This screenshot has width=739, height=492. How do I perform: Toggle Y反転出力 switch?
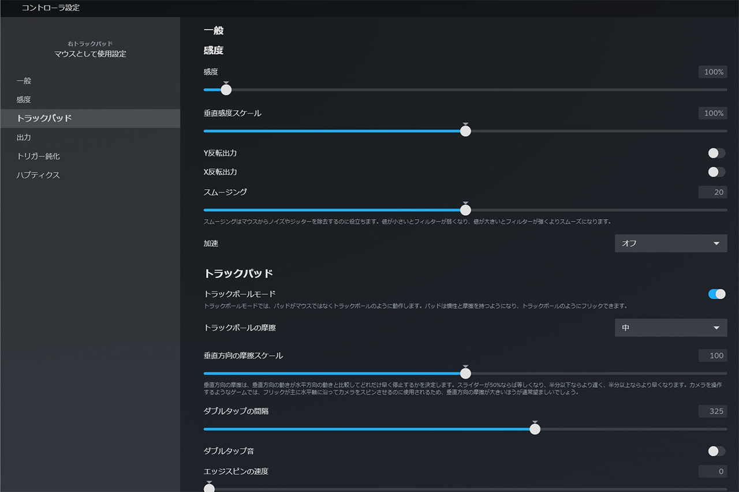tap(716, 153)
